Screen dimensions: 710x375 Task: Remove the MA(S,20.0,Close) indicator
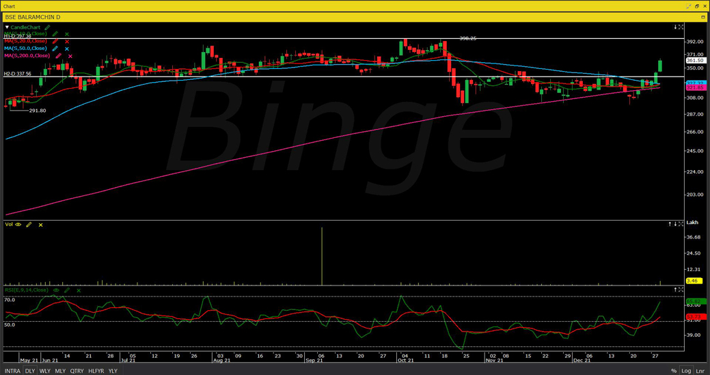pos(66,42)
